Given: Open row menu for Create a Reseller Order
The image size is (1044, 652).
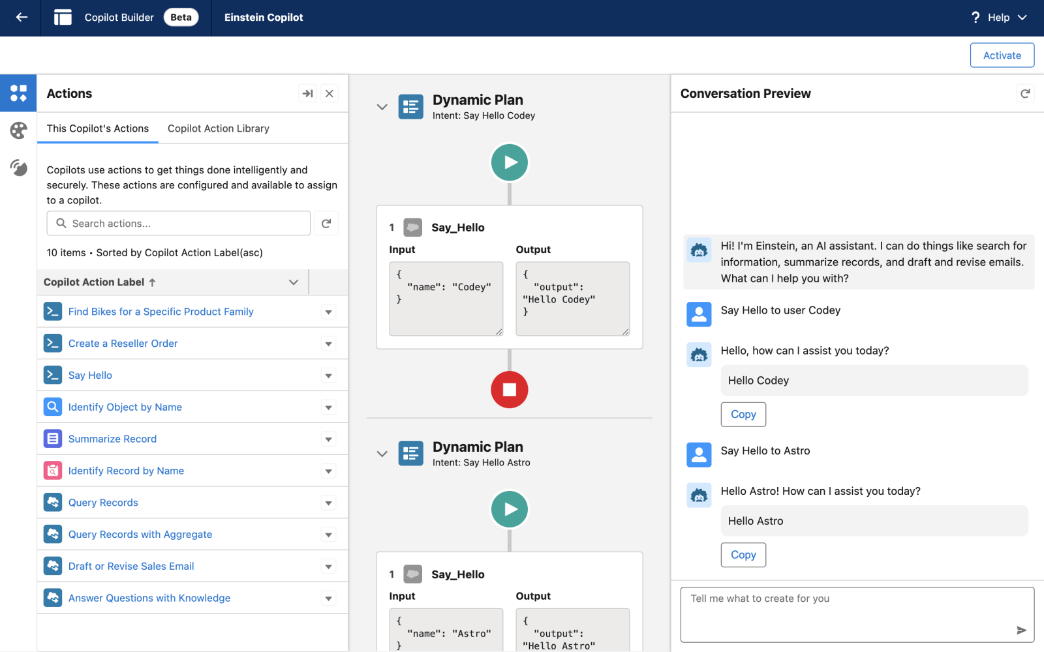Looking at the screenshot, I should (329, 344).
